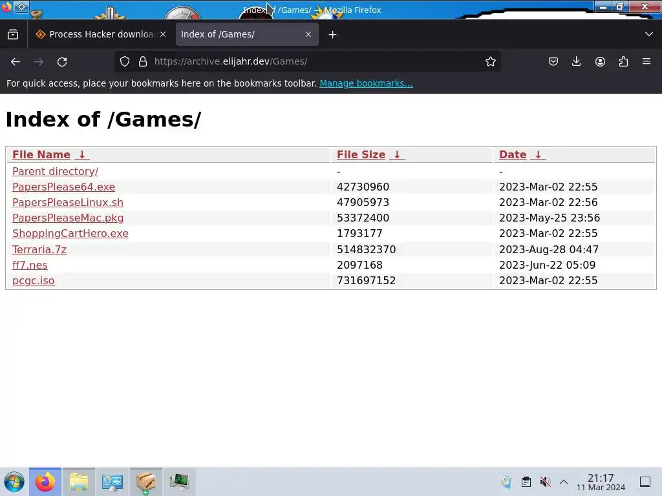Viewport: 662px width, 496px height.
Task: Open the terminal monitor taskbar icon
Action: pyautogui.click(x=180, y=482)
